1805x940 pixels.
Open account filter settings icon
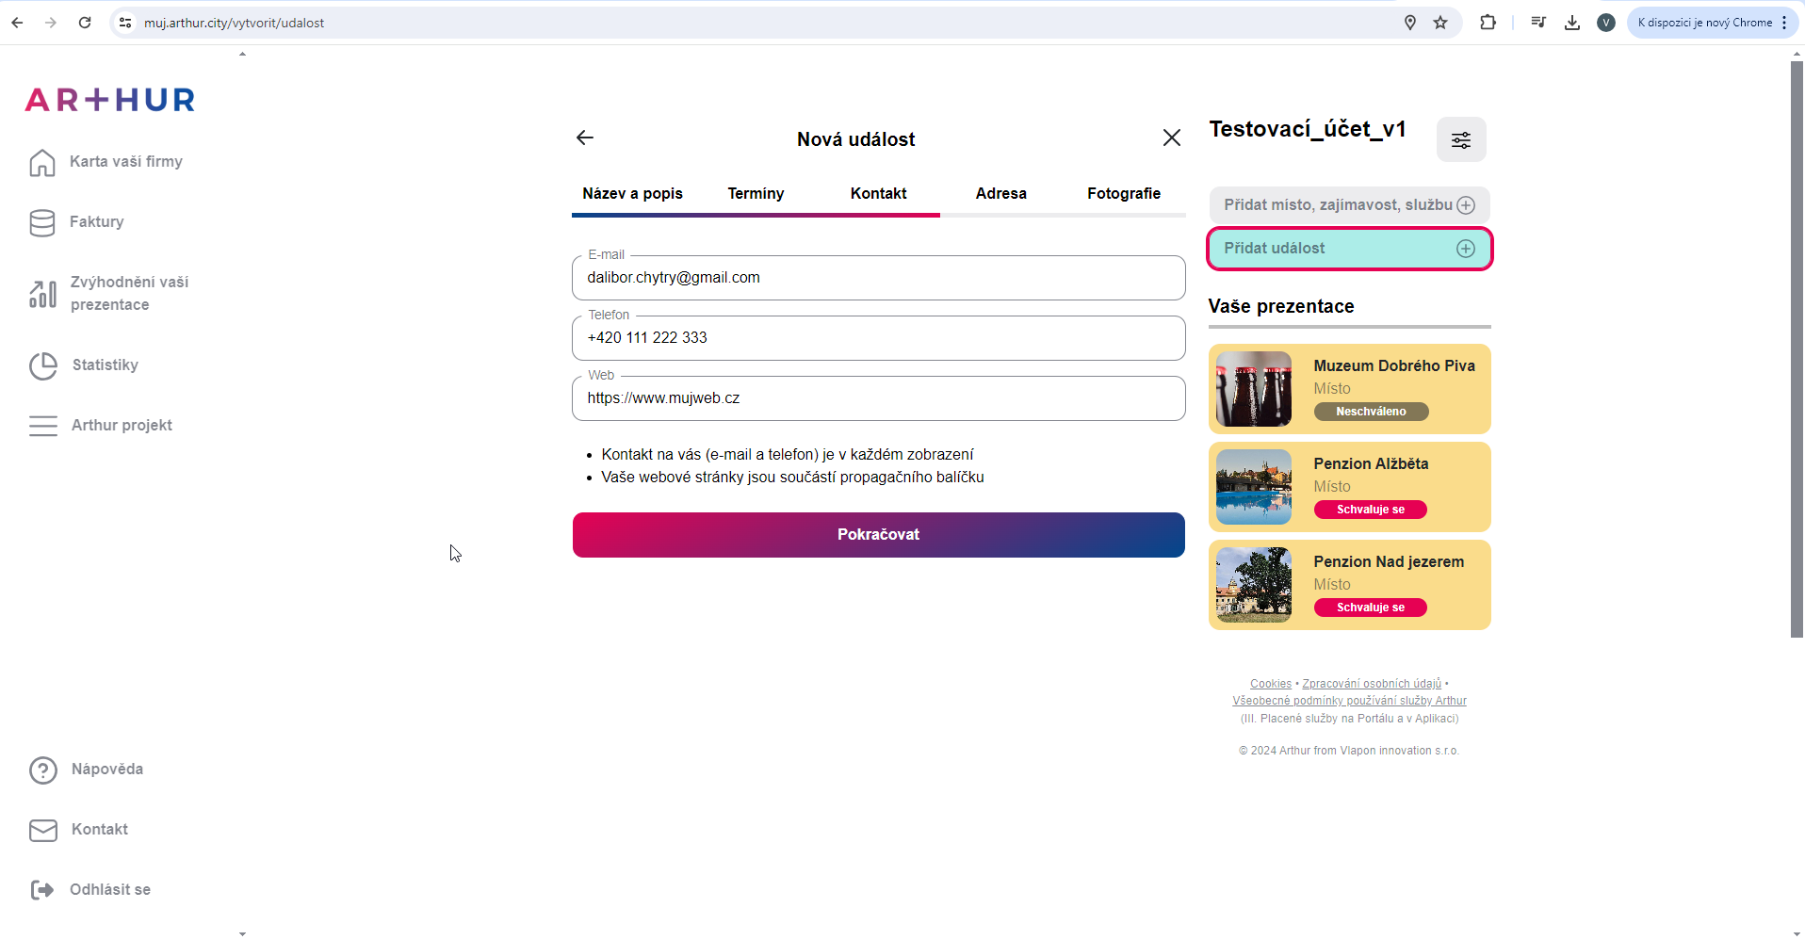click(x=1460, y=140)
